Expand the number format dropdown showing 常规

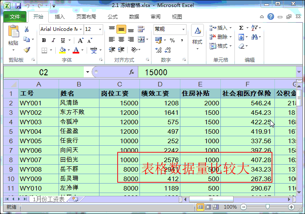coord(184,29)
